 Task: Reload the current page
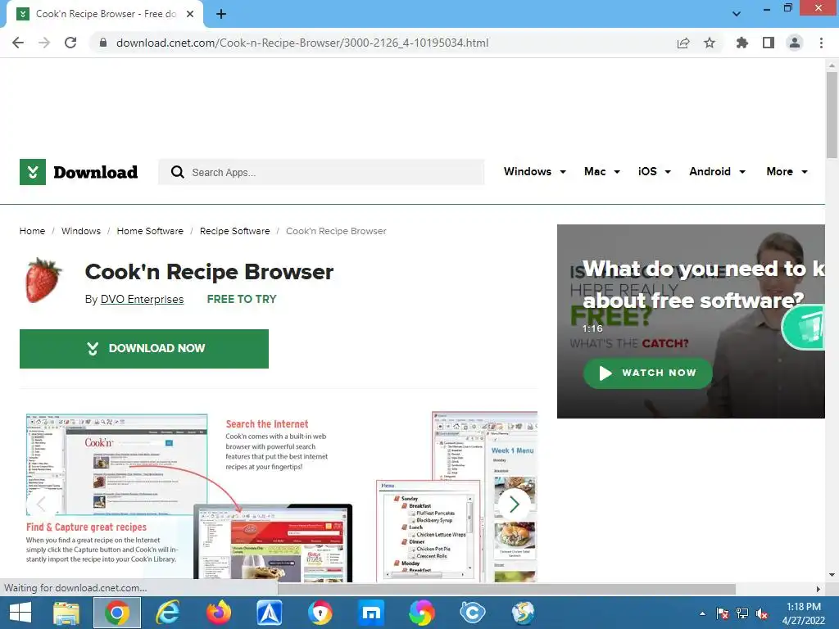pyautogui.click(x=70, y=43)
